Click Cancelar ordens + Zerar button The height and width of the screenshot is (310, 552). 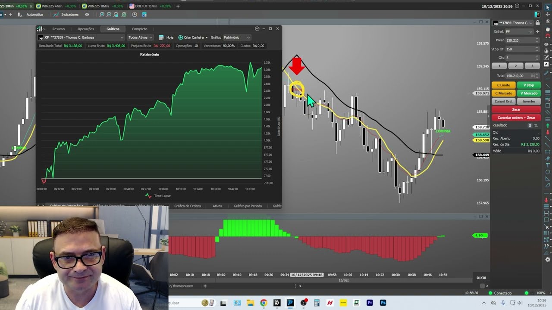pyautogui.click(x=516, y=118)
